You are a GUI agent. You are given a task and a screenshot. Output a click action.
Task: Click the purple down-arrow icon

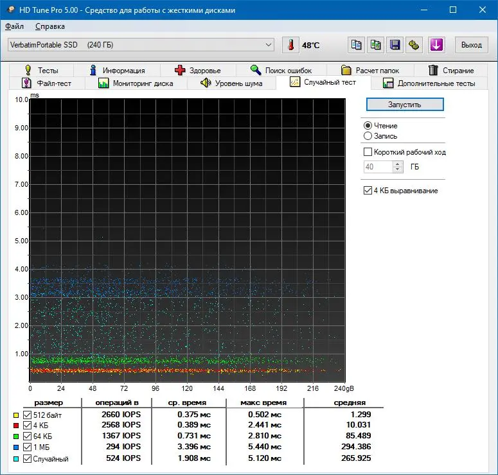click(x=436, y=45)
